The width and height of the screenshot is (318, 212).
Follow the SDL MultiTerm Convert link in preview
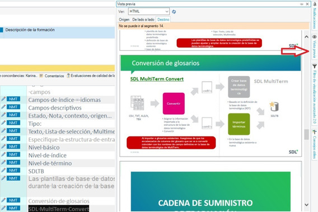[x=157, y=79]
